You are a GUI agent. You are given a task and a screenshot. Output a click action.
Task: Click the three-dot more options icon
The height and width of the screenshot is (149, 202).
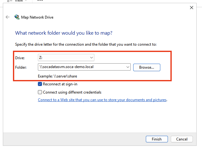(x=40, y=1)
